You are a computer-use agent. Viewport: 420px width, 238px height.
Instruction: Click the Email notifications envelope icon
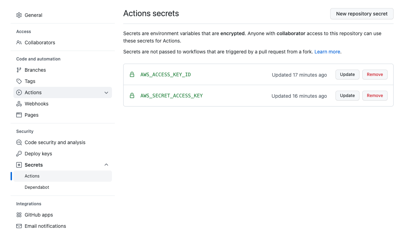[x=19, y=226]
